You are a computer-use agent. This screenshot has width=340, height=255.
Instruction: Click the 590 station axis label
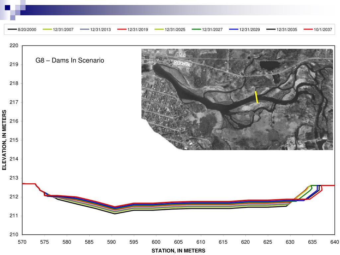click(x=112, y=242)
